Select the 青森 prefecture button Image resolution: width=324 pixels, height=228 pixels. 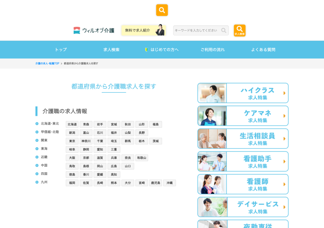click(x=86, y=124)
